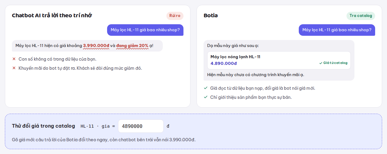Image resolution: width=387 pixels, height=154 pixels.
Task: Click 'Hiện mẫu này chưa có chương trình khuyến mãi ạ.'
Action: pos(256,75)
